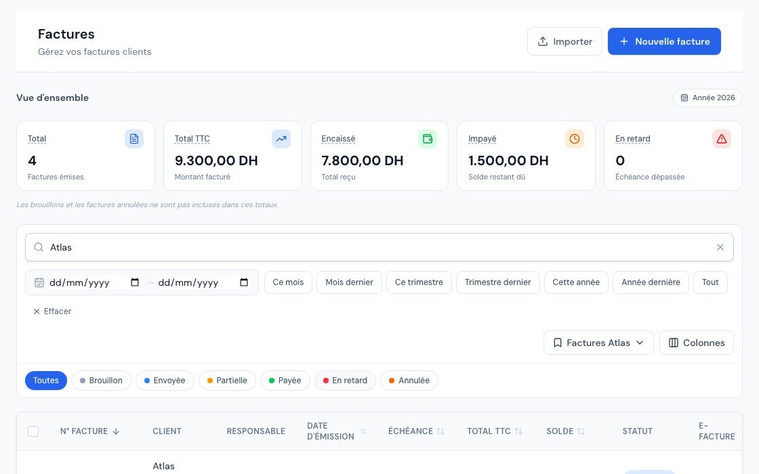Viewport: 759px width, 474px height.
Task: Filter invoices by Partielle status
Action: [x=227, y=381]
